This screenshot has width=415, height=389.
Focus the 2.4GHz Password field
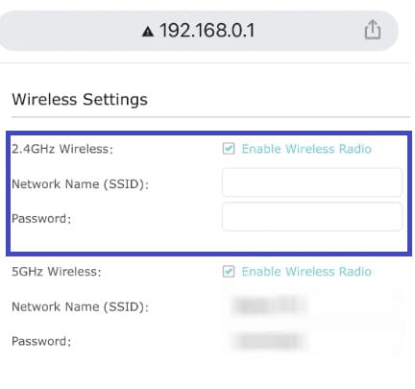tap(312, 217)
